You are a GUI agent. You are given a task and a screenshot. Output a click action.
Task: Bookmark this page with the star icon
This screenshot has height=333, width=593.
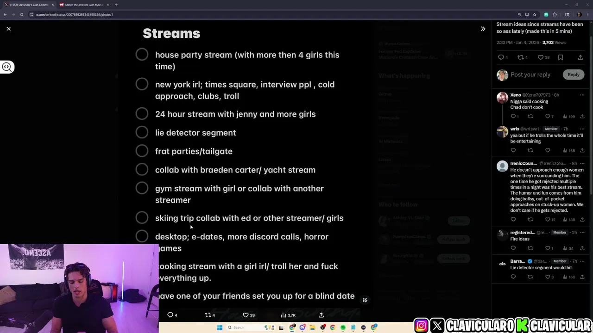click(535, 14)
